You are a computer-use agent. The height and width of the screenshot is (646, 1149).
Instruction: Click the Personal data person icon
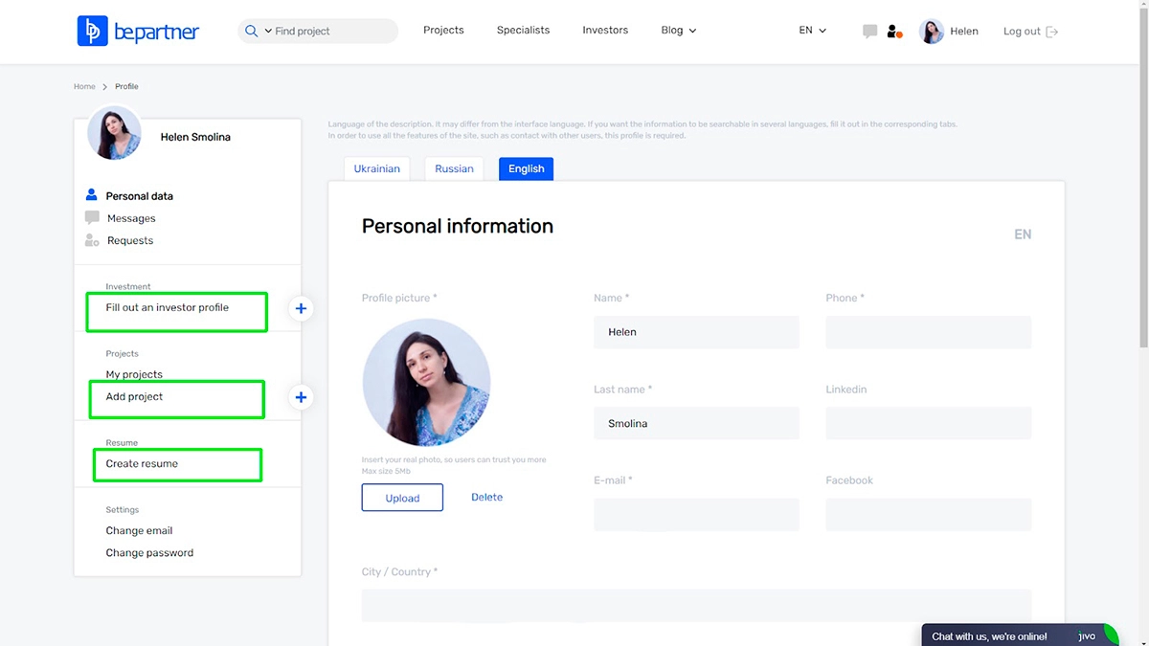(x=92, y=194)
